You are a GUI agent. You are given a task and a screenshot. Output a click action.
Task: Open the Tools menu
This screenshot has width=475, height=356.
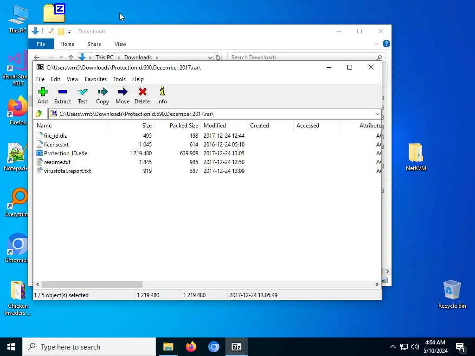click(x=119, y=79)
